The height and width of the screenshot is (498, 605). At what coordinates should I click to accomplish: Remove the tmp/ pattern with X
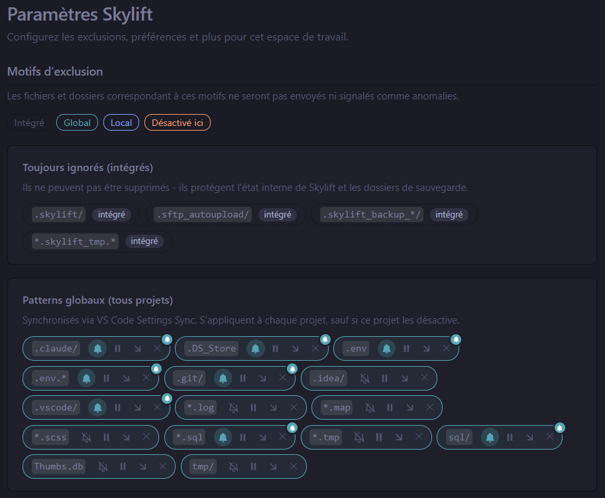click(294, 466)
